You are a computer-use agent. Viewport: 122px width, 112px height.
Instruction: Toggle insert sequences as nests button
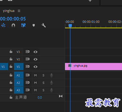[3, 25]
